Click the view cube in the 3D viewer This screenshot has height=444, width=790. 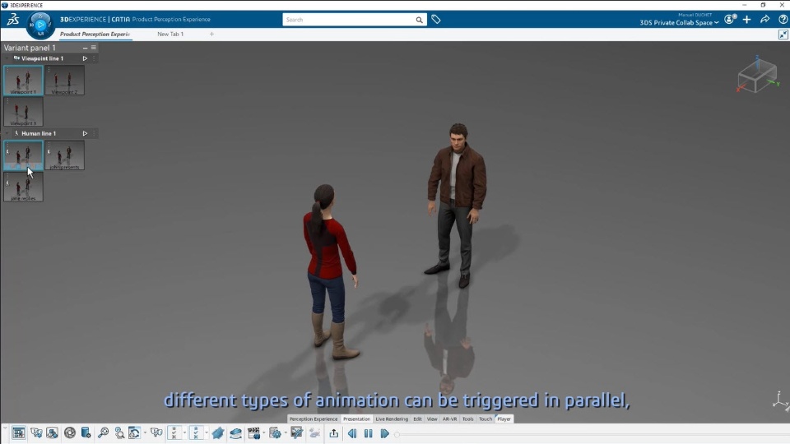[x=757, y=76]
